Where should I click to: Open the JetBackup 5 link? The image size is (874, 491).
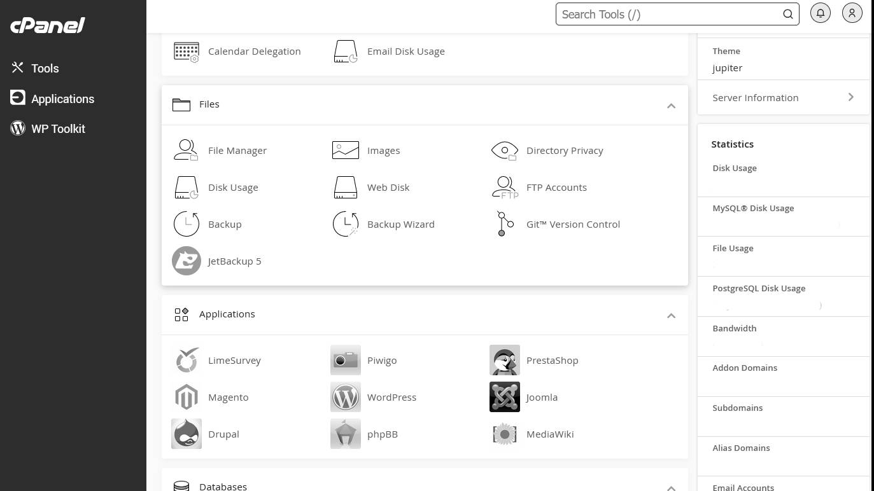[234, 261]
